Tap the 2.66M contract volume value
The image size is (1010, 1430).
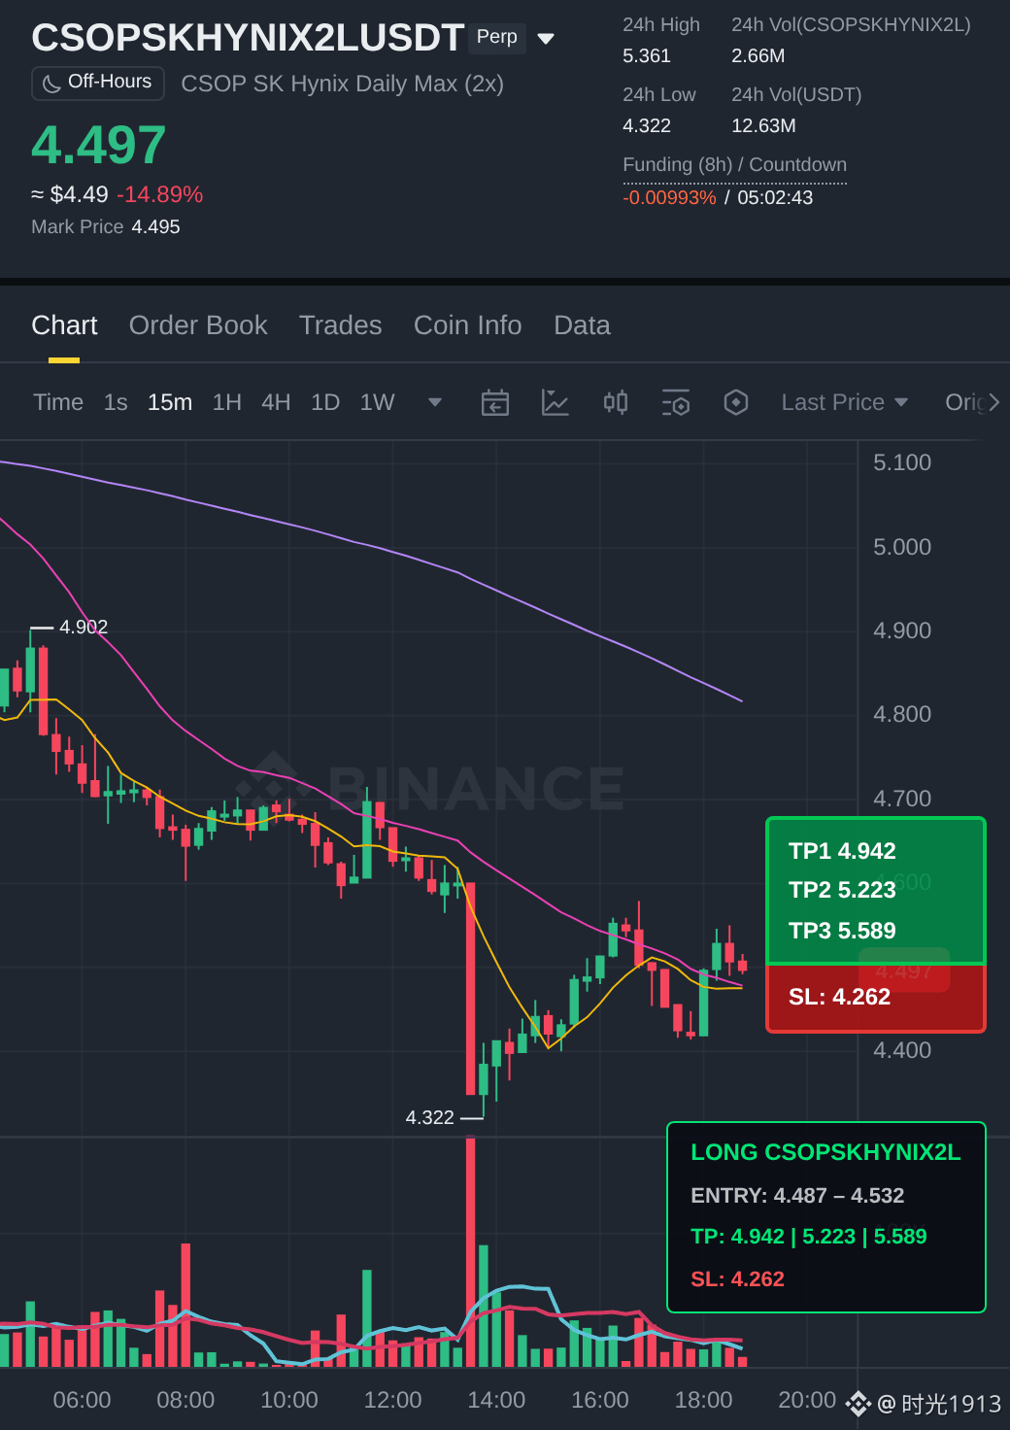coord(757,55)
